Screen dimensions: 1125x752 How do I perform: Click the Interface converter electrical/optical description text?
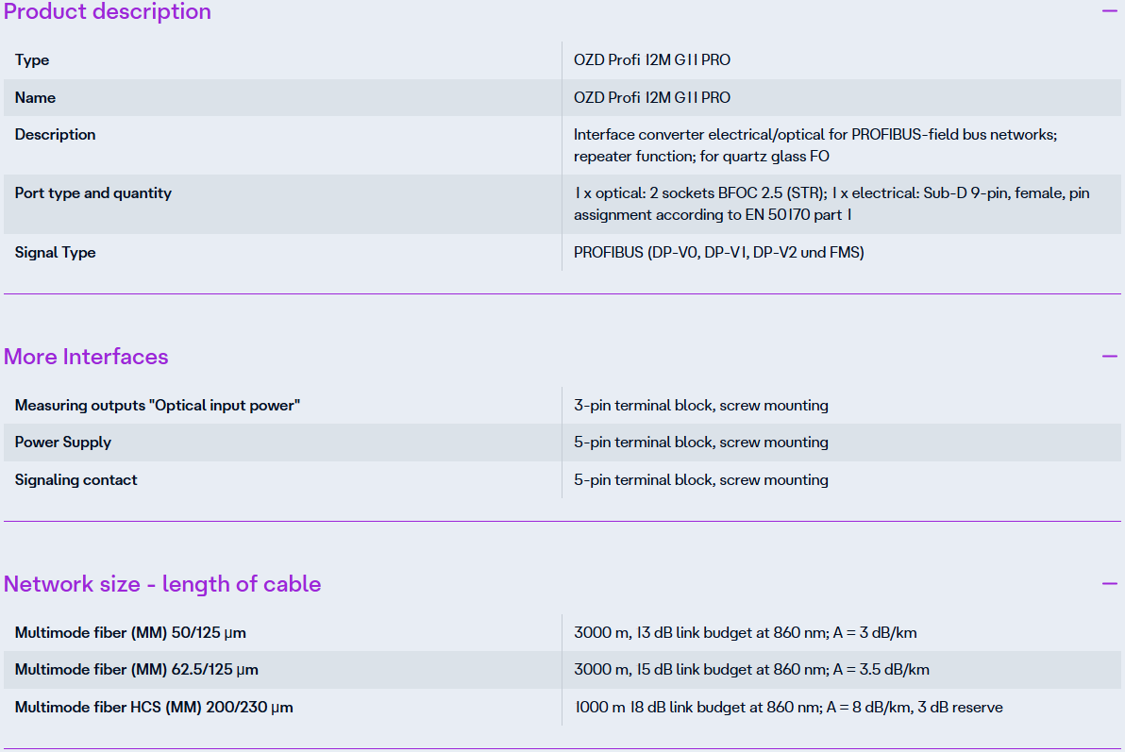815,145
